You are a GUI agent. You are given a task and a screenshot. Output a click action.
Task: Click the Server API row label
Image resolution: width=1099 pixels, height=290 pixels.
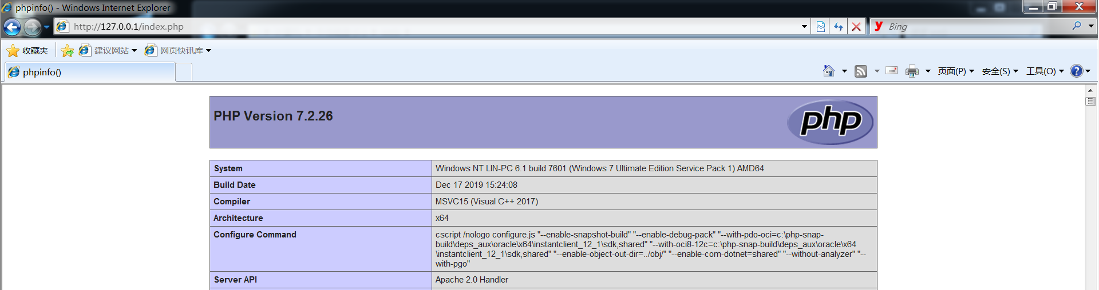235,280
